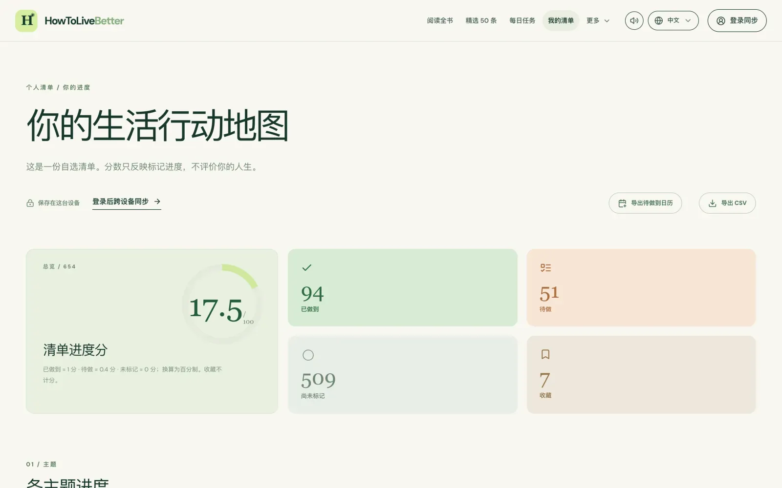Follow the 登录后跨设备同步 link
The height and width of the screenshot is (488, 782).
pyautogui.click(x=127, y=202)
